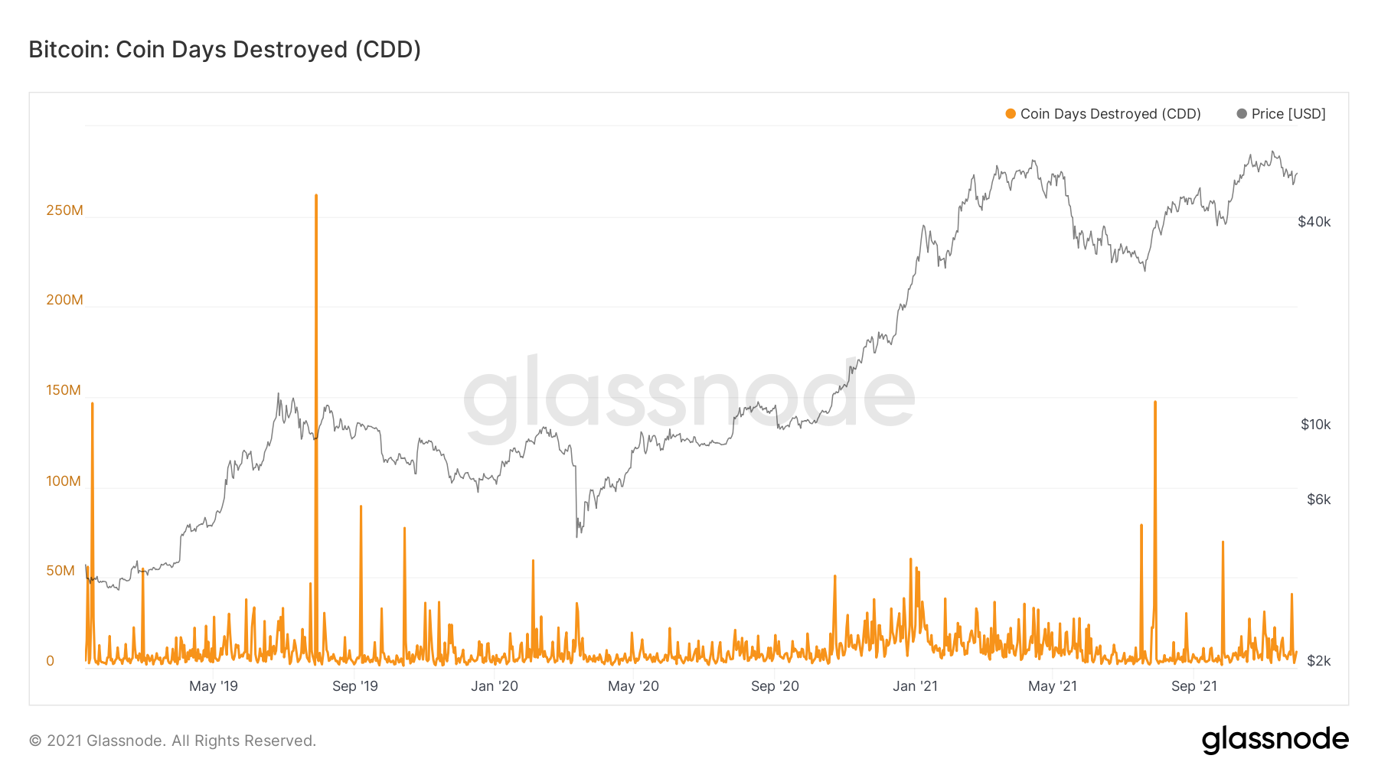Screen dimensions: 1378x775
Task: Toggle the Coin Days Destroyed (CDD) legend label
Action: (x=1110, y=114)
